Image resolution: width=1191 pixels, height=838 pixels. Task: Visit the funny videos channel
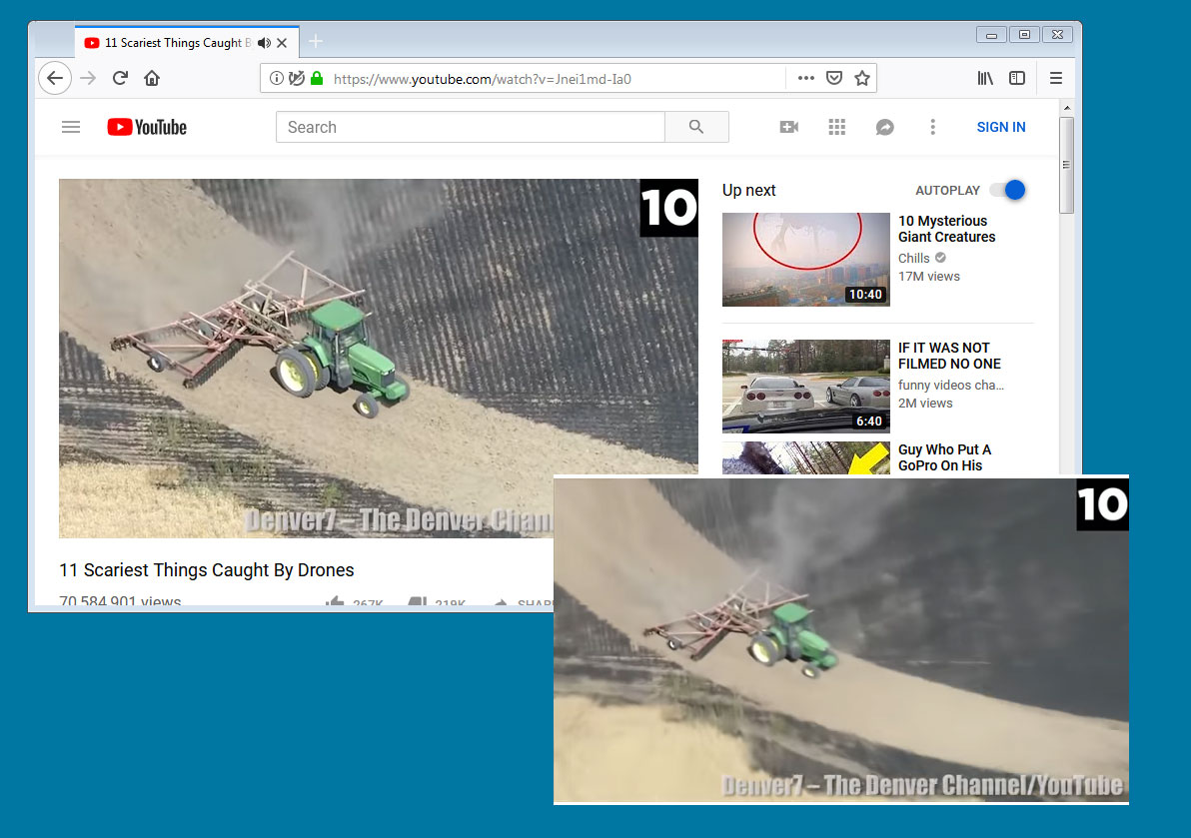tap(951, 385)
